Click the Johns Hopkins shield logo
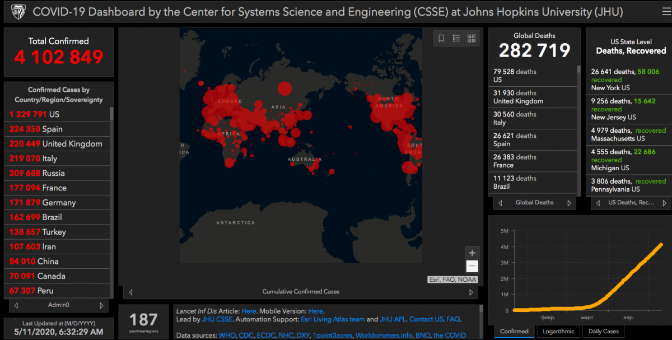672x340 pixels. (18, 12)
